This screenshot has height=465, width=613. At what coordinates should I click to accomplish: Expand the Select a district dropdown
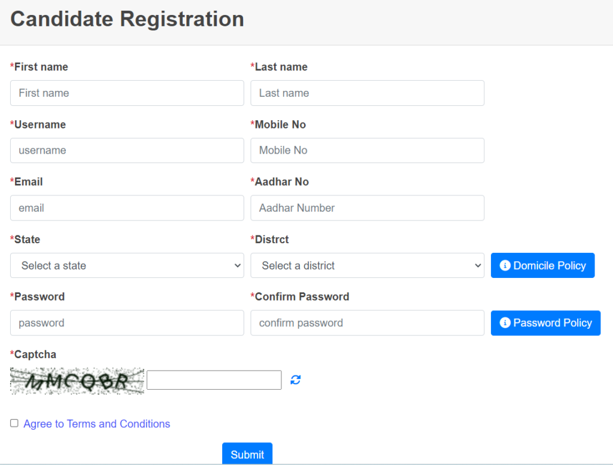tap(367, 265)
